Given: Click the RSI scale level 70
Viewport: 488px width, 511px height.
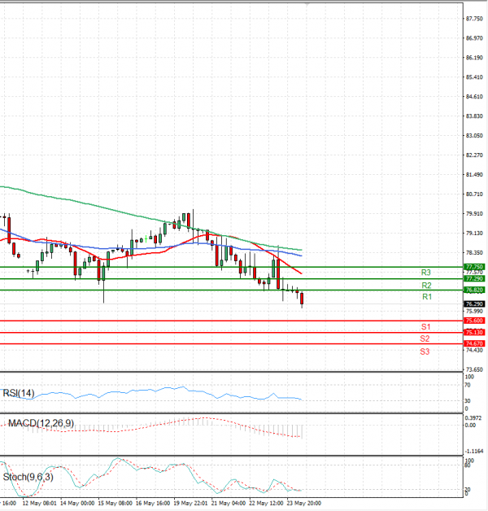Looking at the screenshot, I should point(468,386).
